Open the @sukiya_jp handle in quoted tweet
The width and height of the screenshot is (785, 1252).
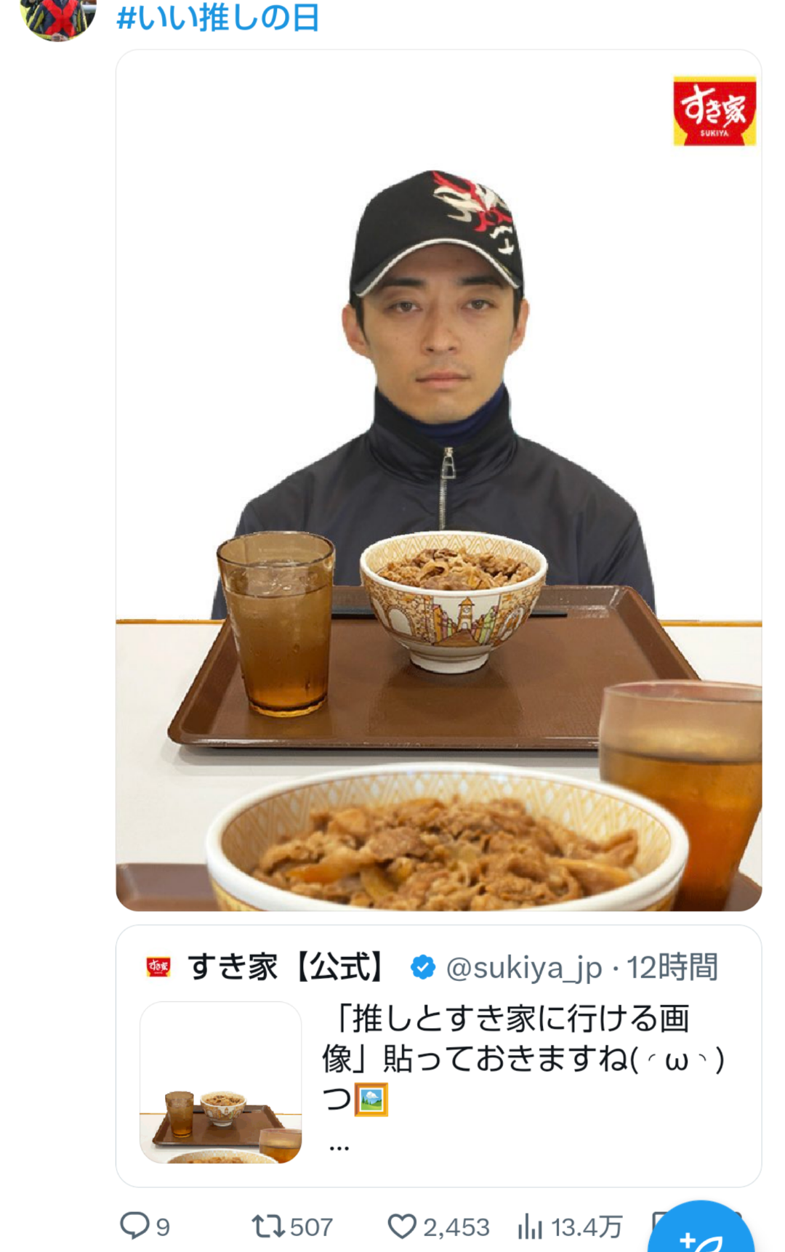(x=524, y=968)
